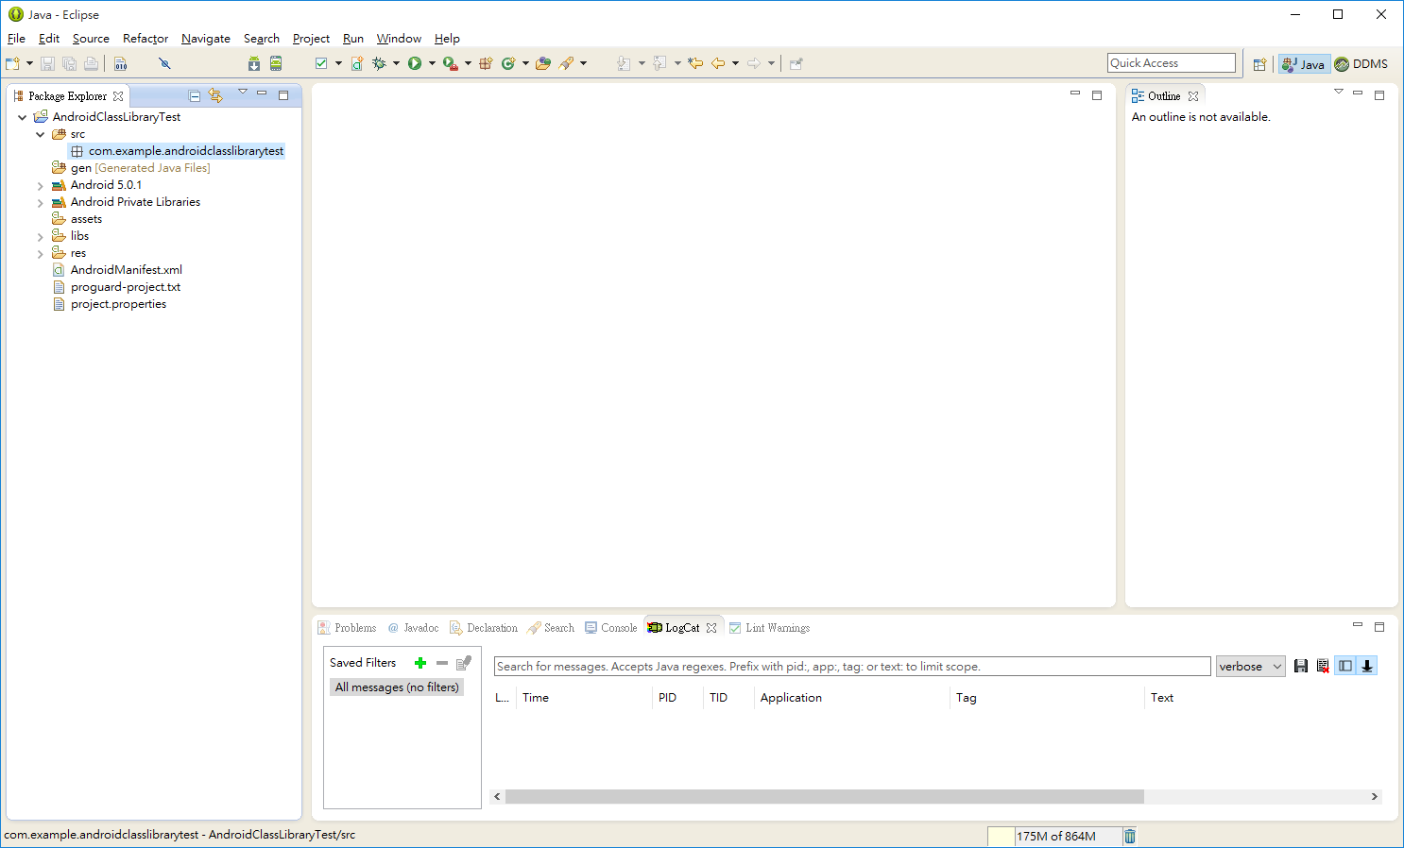The image size is (1404, 848).
Task: Click LogCat horizontal scrollbar right arrow
Action: (x=1375, y=797)
